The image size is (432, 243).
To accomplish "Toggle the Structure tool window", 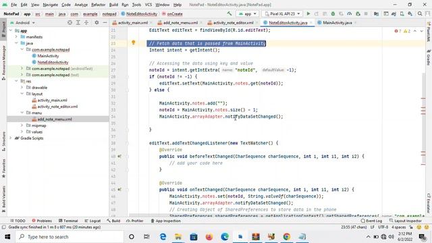I will tap(3, 141).
